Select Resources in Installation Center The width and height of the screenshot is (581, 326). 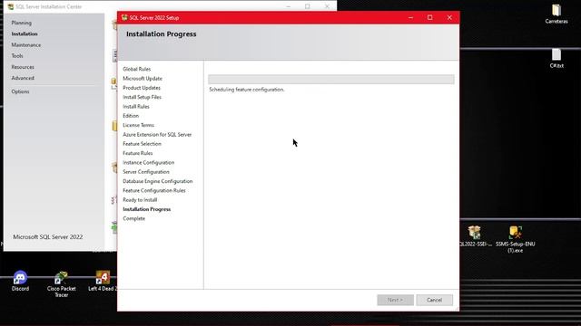point(23,67)
